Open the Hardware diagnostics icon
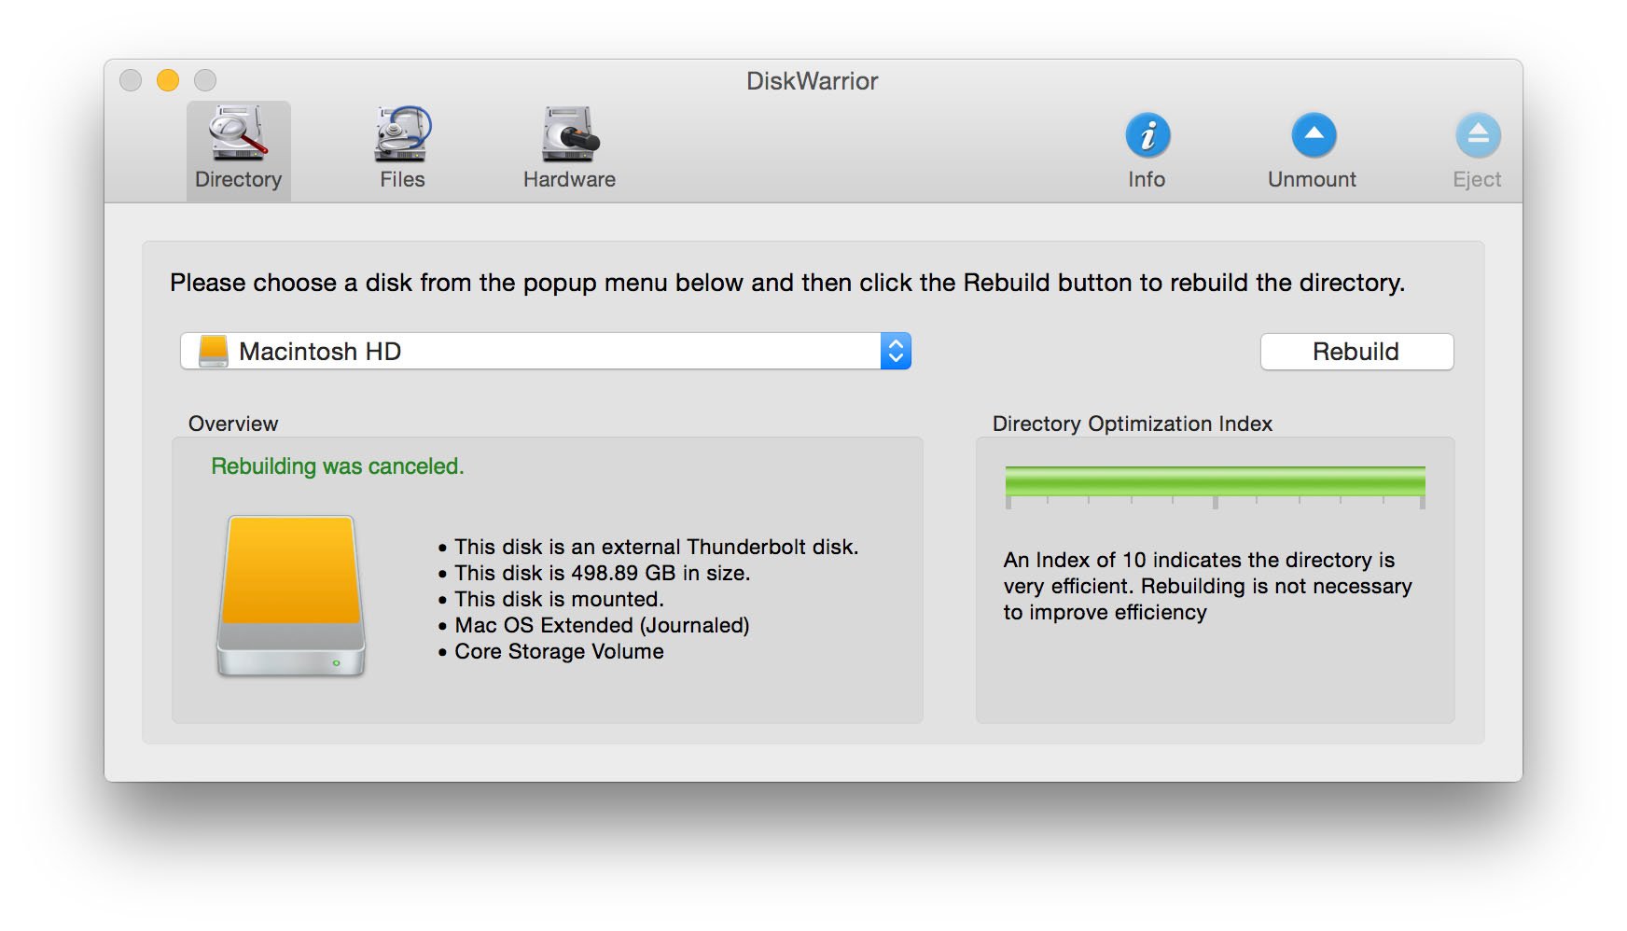The image size is (1627, 931). (569, 133)
